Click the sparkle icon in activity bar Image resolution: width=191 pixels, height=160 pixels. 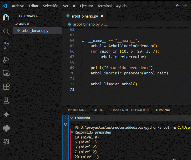point(6,114)
